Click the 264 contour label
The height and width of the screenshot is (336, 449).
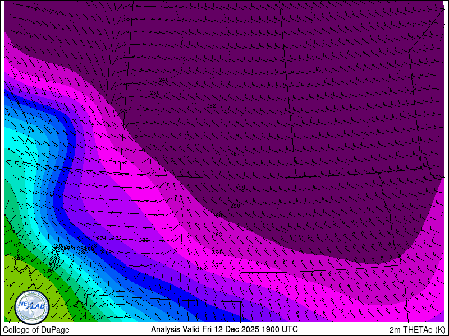pyautogui.click(x=217, y=253)
